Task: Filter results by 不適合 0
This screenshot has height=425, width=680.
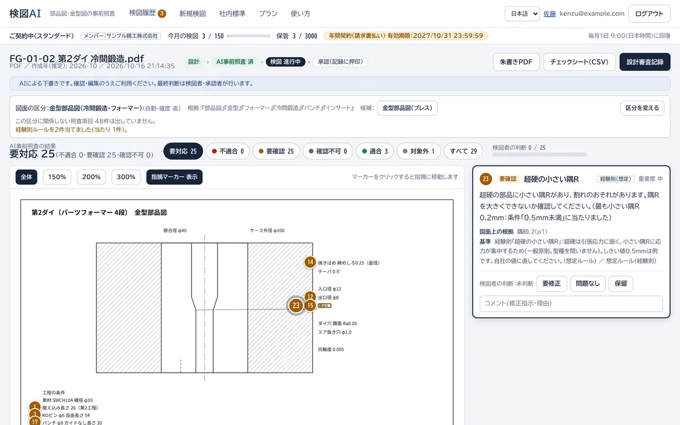Action: pos(228,151)
